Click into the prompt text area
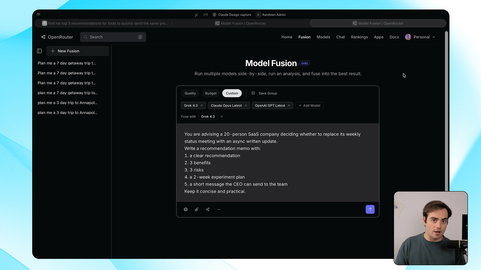481x270 pixels. pyautogui.click(x=278, y=163)
